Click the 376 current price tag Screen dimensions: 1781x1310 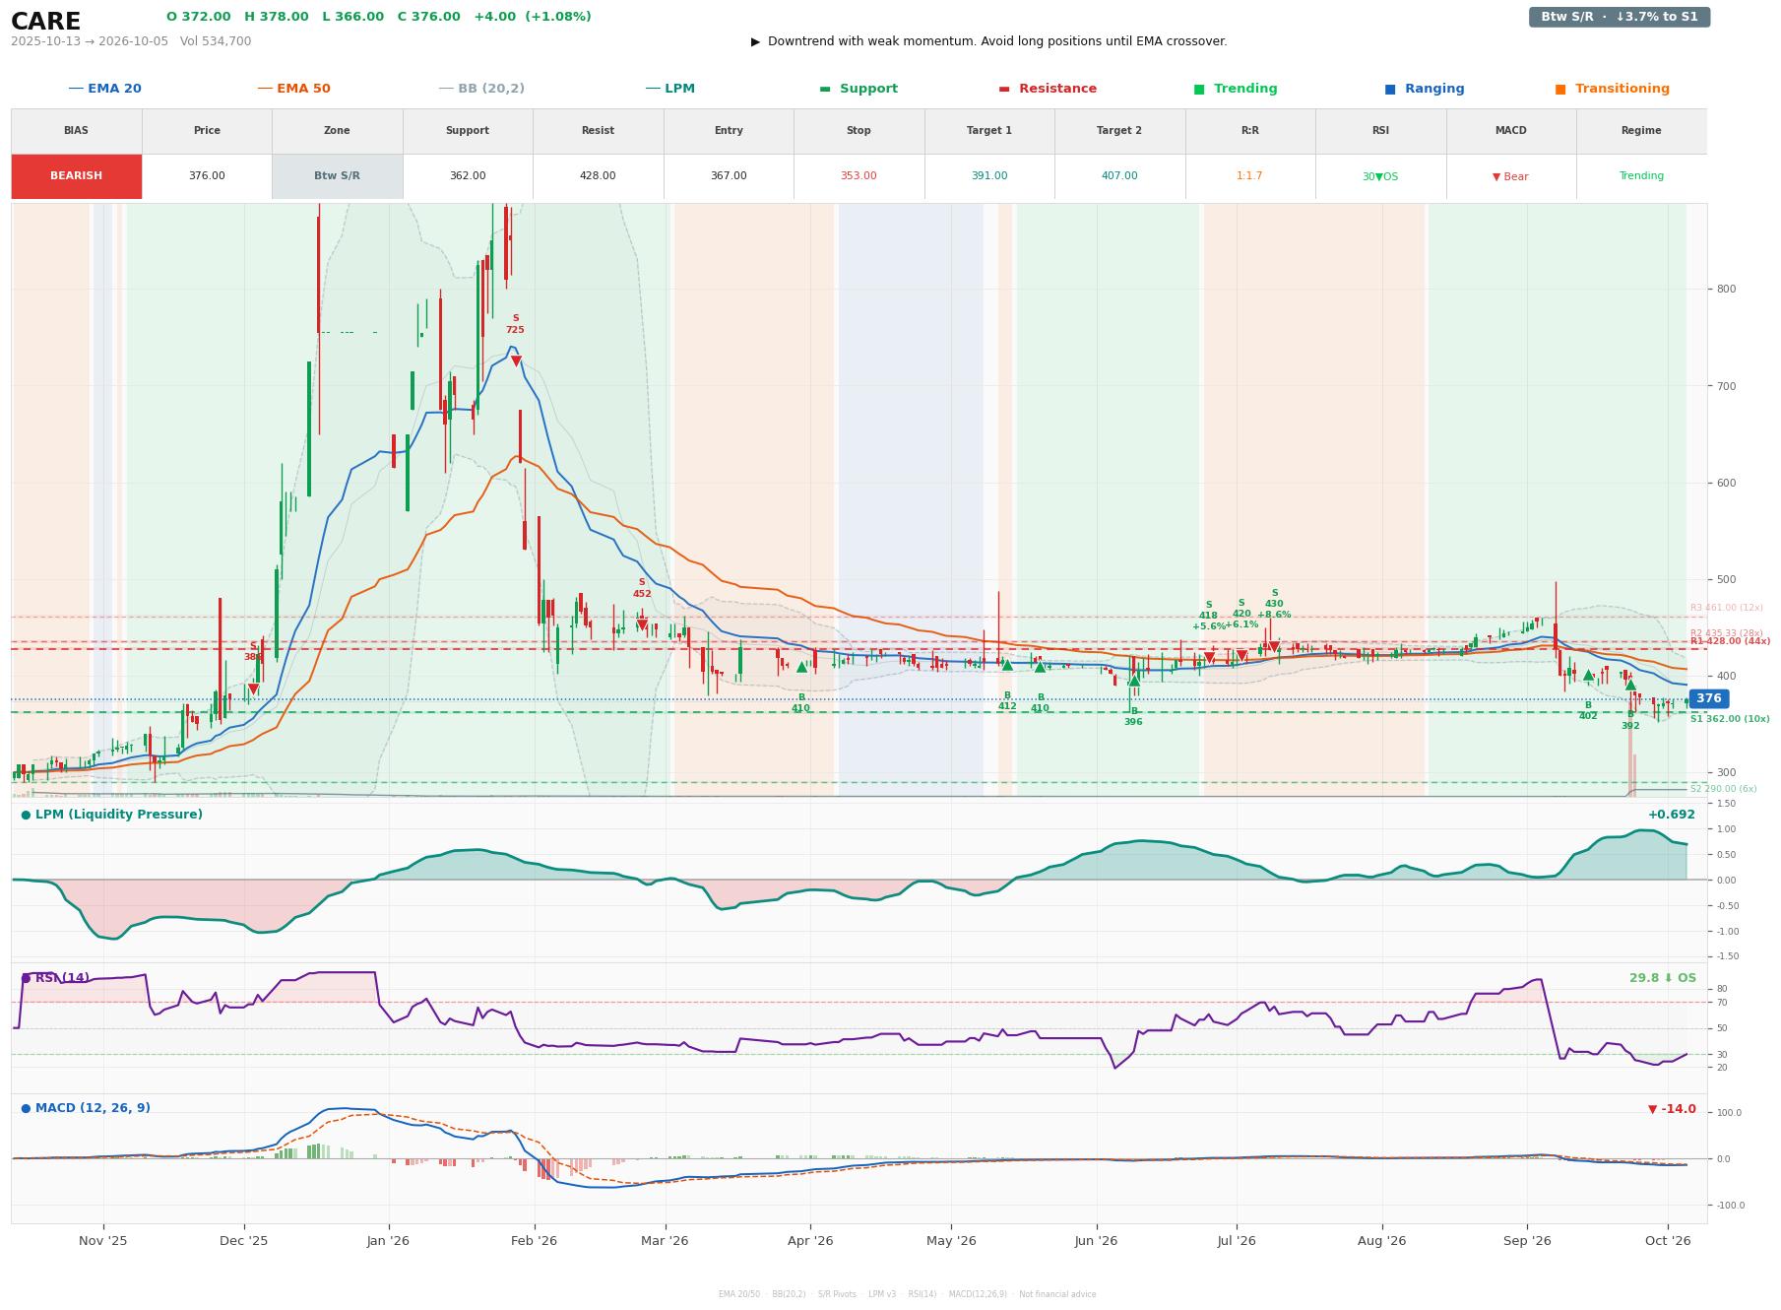click(1708, 698)
